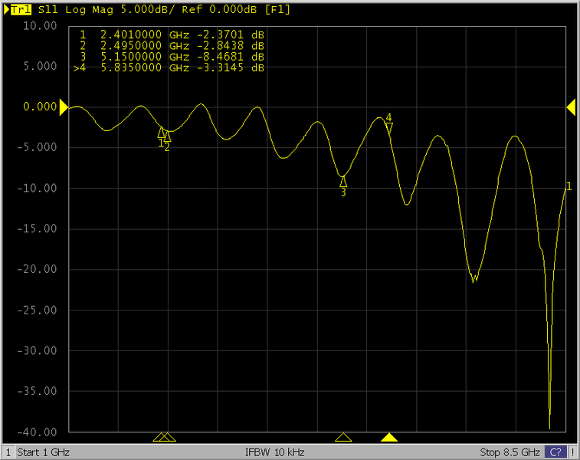Image resolution: width=580 pixels, height=460 pixels.
Task: Click marker 4 triangle on the trace
Action: 389,127
